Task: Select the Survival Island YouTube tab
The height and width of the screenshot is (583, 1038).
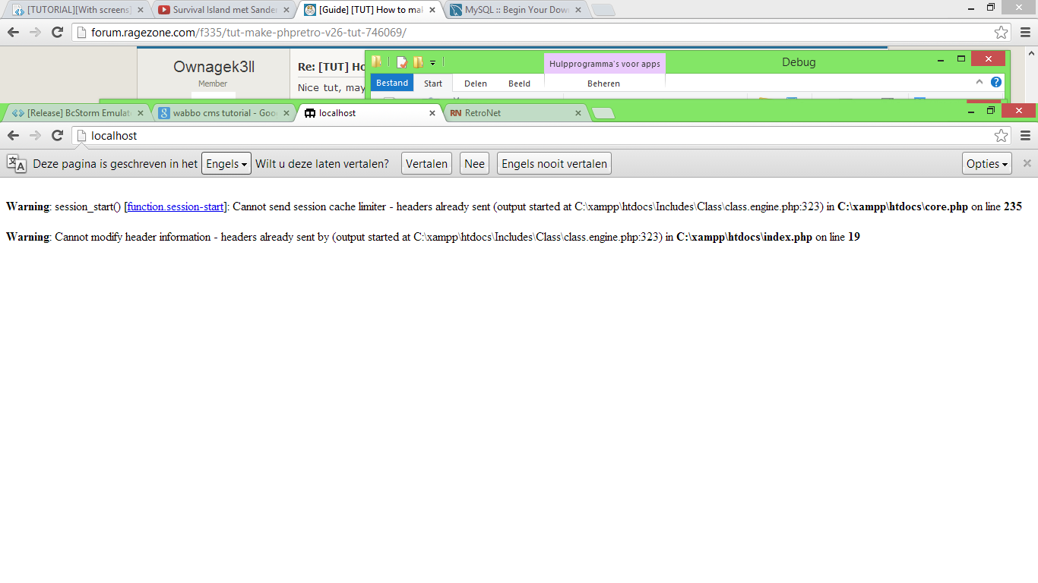Action: [222, 10]
